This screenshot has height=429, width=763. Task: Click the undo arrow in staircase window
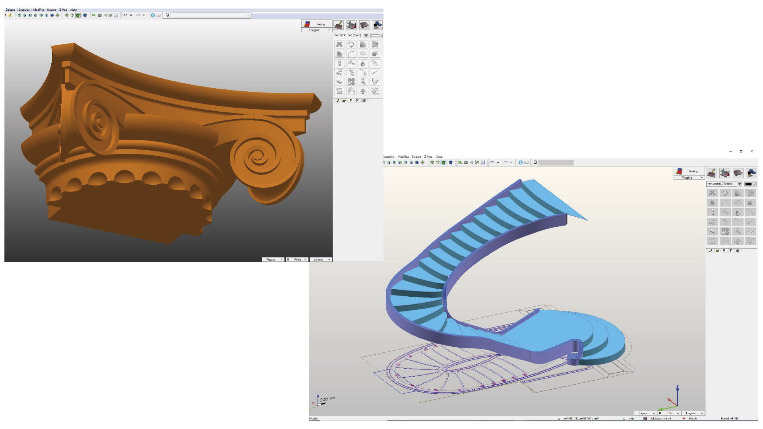pyautogui.click(x=492, y=162)
